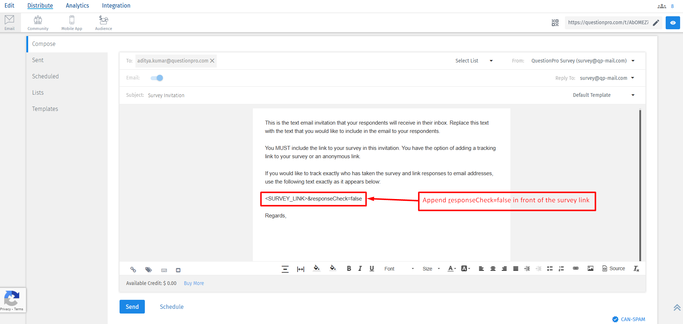Insert a tag via the tags icon
Screen dimensions: 683x324
pos(148,269)
